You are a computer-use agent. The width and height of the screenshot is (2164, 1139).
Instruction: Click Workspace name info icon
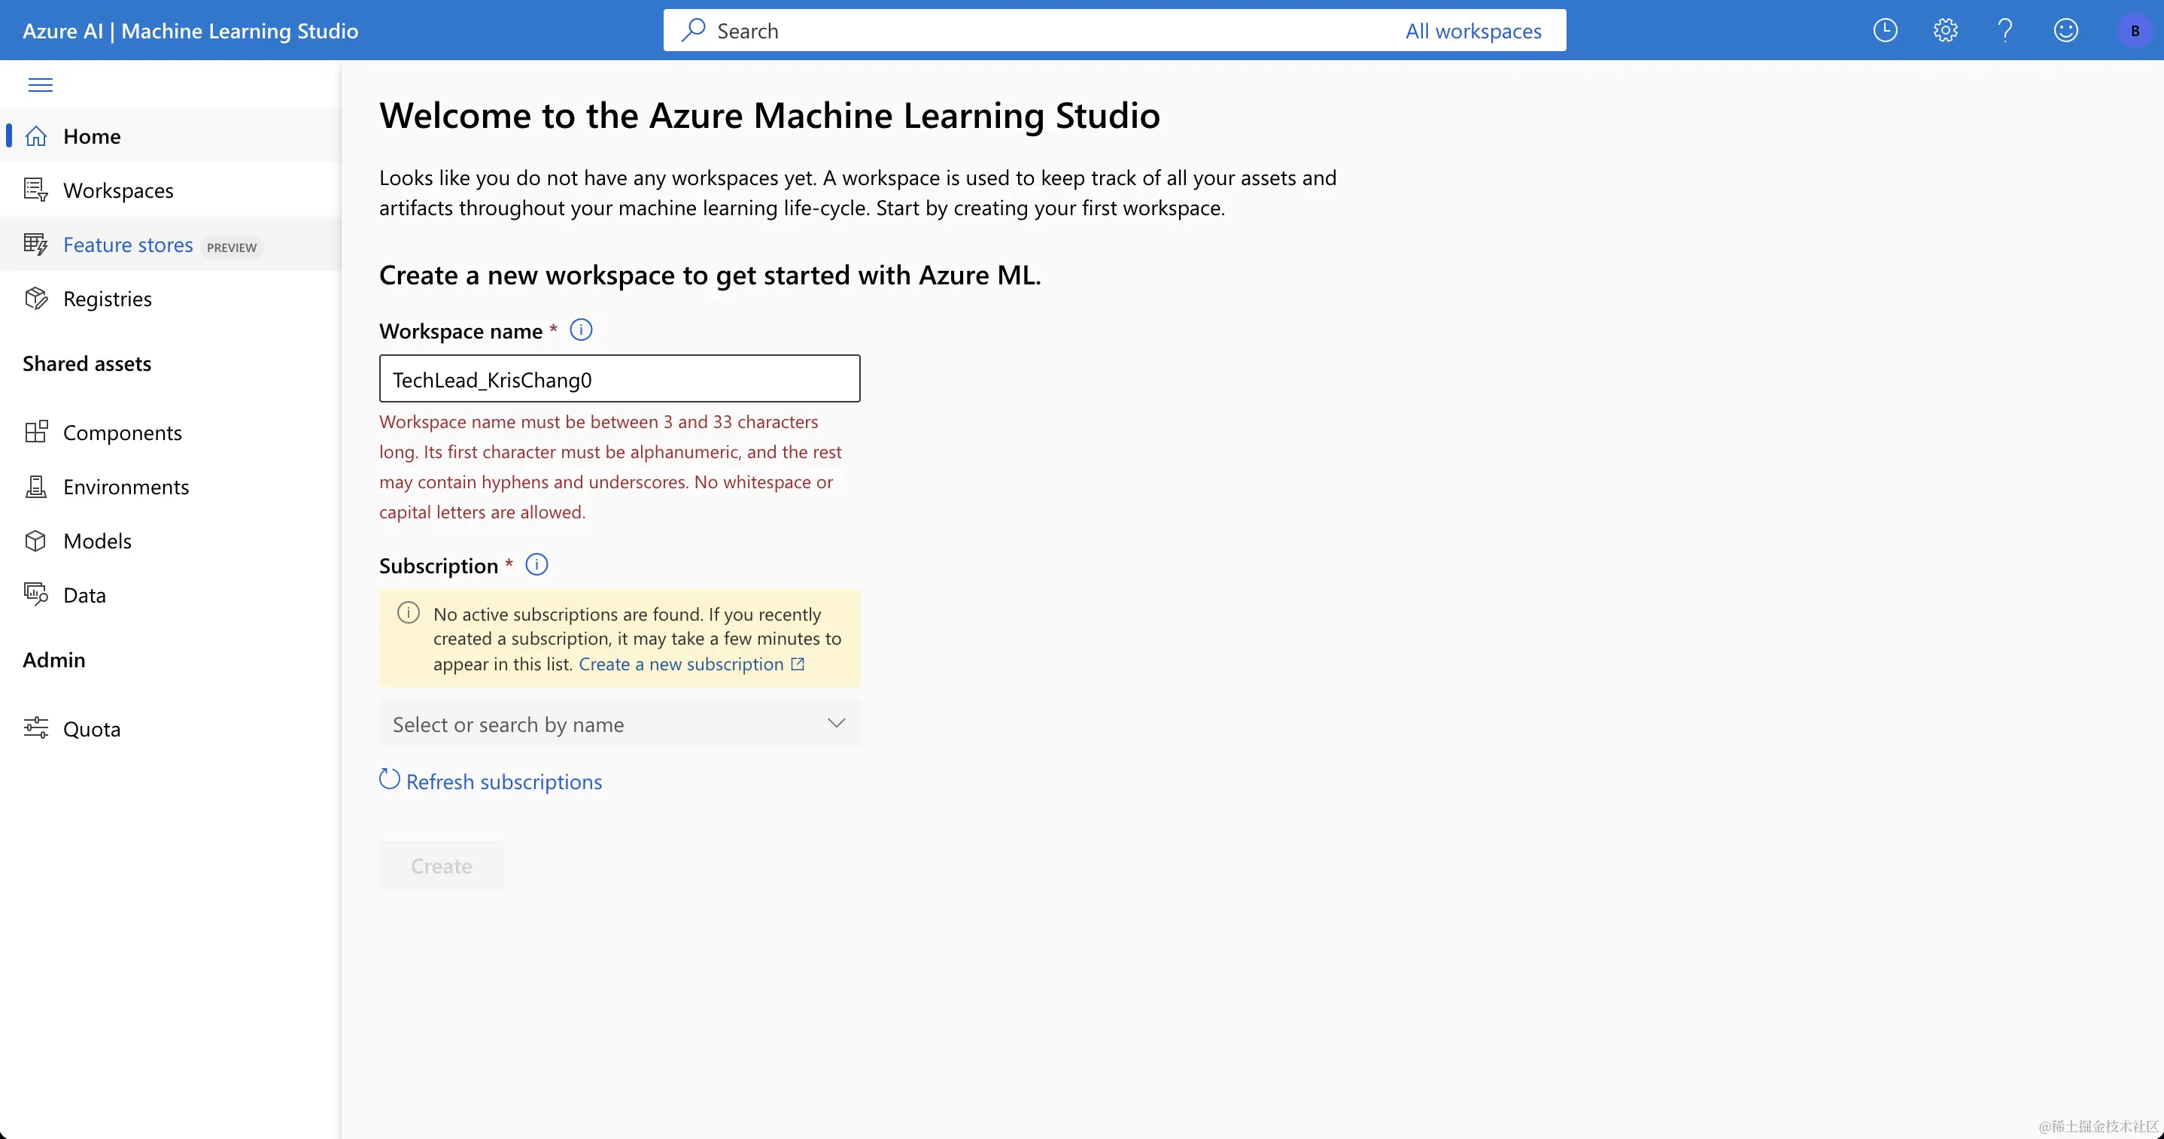[580, 330]
